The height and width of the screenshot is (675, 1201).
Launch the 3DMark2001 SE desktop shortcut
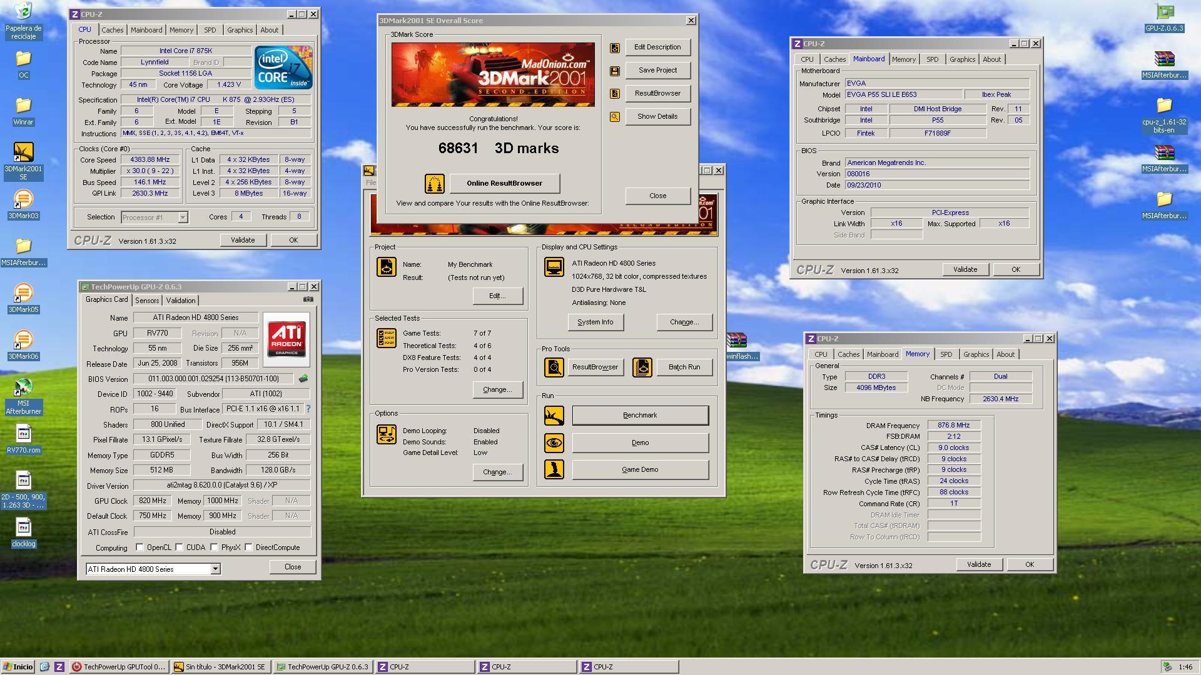(x=23, y=161)
